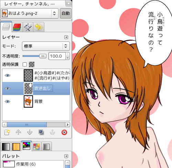
Task: Adjust the 不透明度 slider
Action: coord(34,56)
